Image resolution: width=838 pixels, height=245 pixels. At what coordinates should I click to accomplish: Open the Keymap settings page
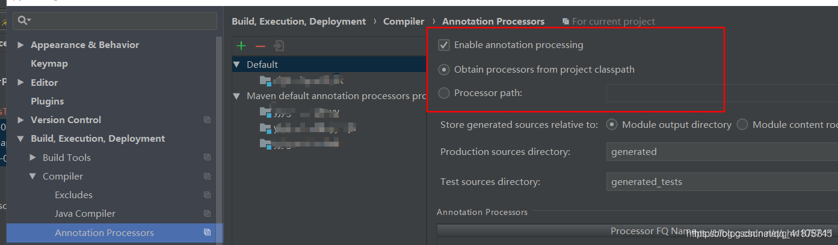pyautogui.click(x=49, y=64)
